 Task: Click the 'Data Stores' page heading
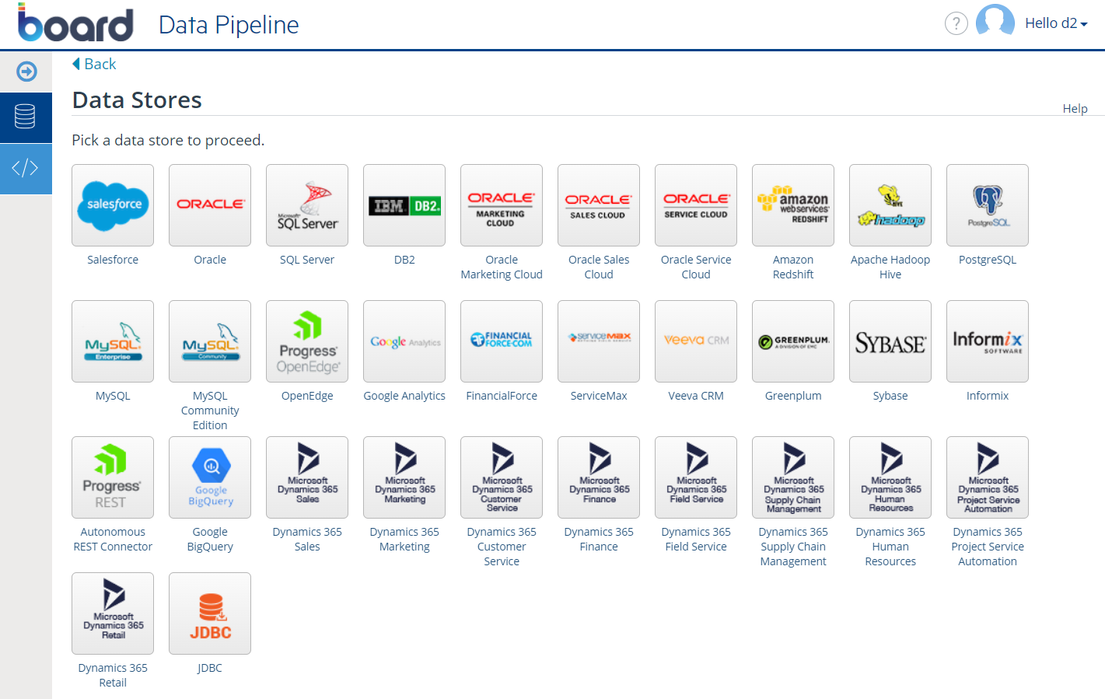click(137, 100)
